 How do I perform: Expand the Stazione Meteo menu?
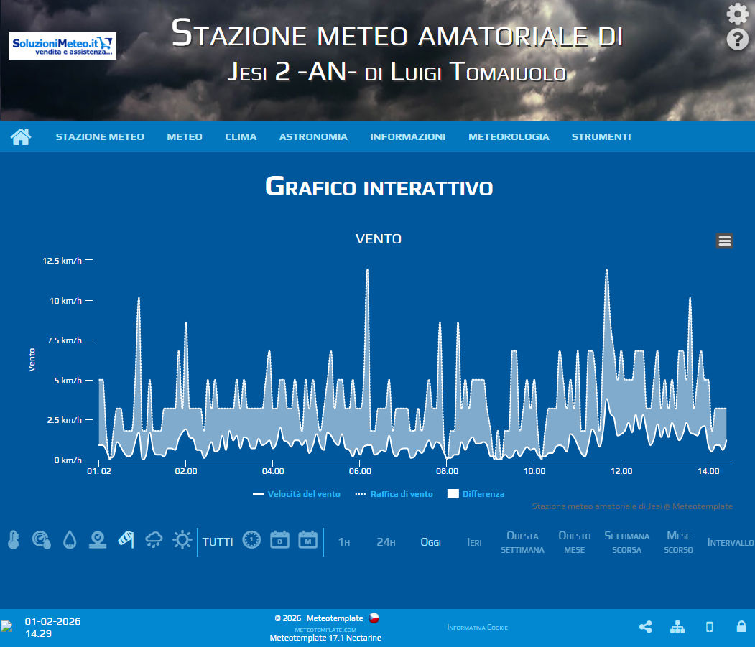100,136
